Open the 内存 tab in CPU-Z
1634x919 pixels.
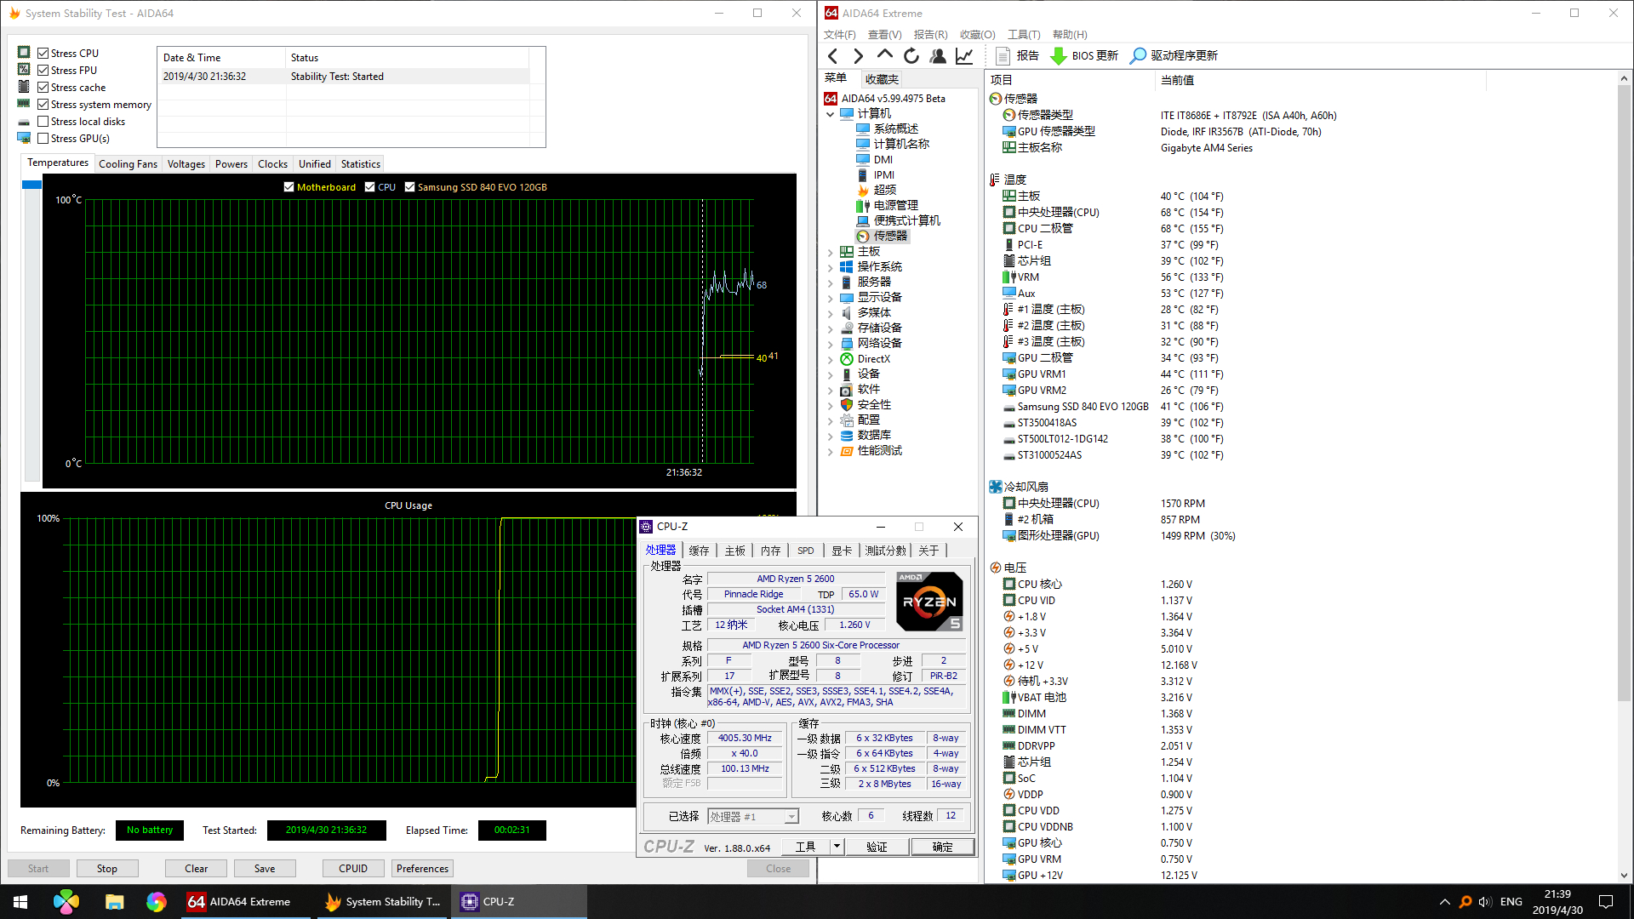pyautogui.click(x=770, y=551)
